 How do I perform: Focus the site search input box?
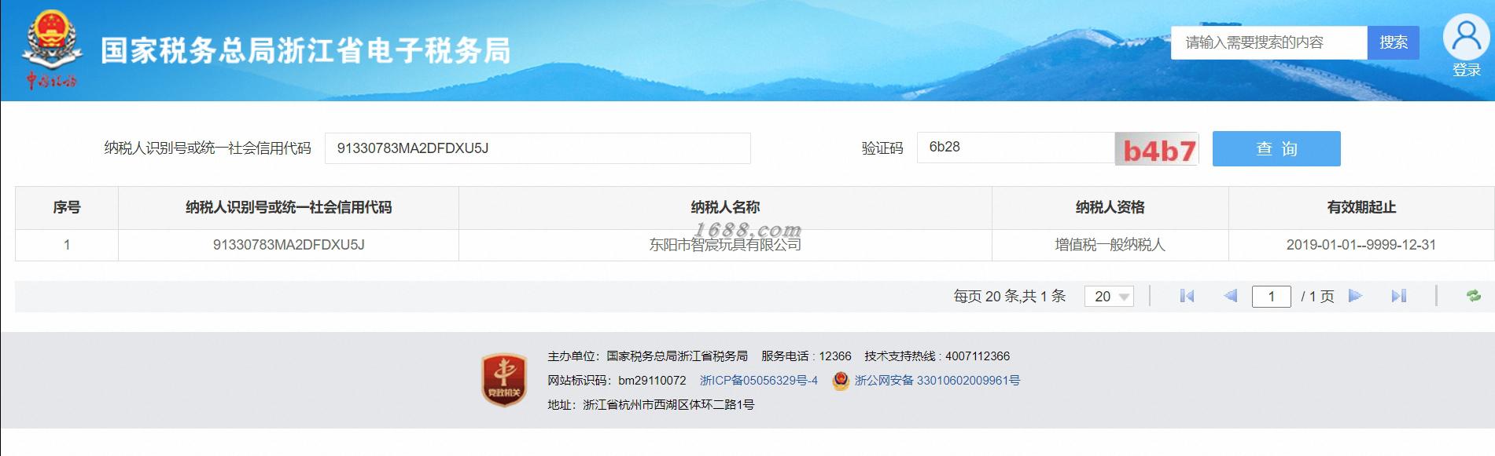(1269, 42)
